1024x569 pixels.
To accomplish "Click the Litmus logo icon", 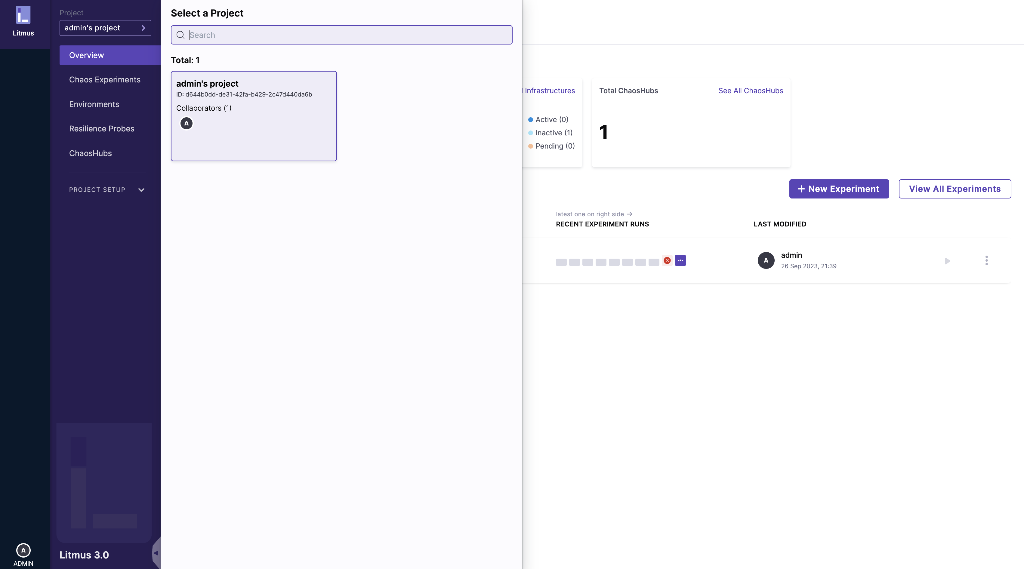I will click(23, 15).
